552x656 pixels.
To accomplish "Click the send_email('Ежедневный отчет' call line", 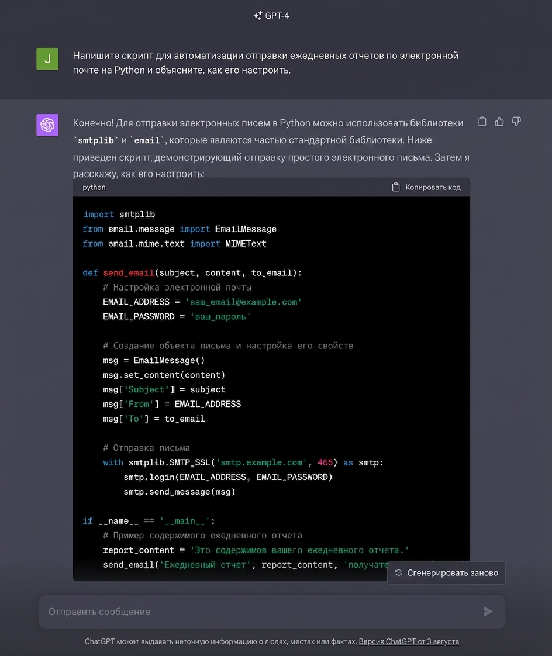I will click(x=245, y=565).
